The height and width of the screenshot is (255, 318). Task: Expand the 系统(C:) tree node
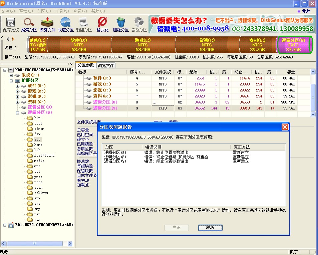[11, 75]
